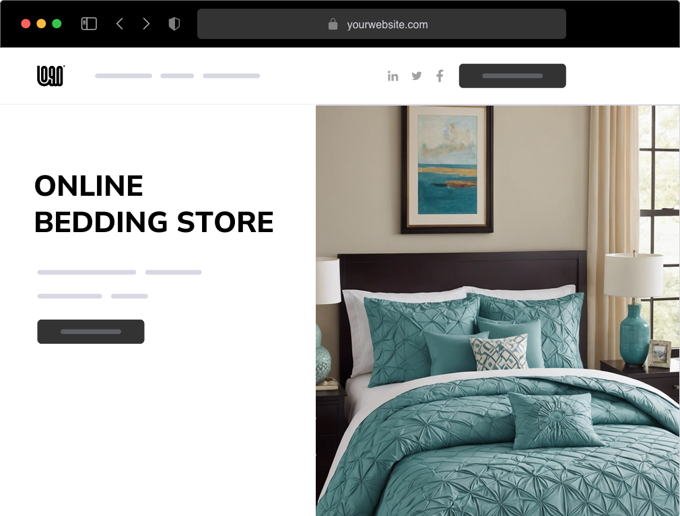Image resolution: width=680 pixels, height=516 pixels.
Task: Open the Facebook social icon
Action: (440, 76)
